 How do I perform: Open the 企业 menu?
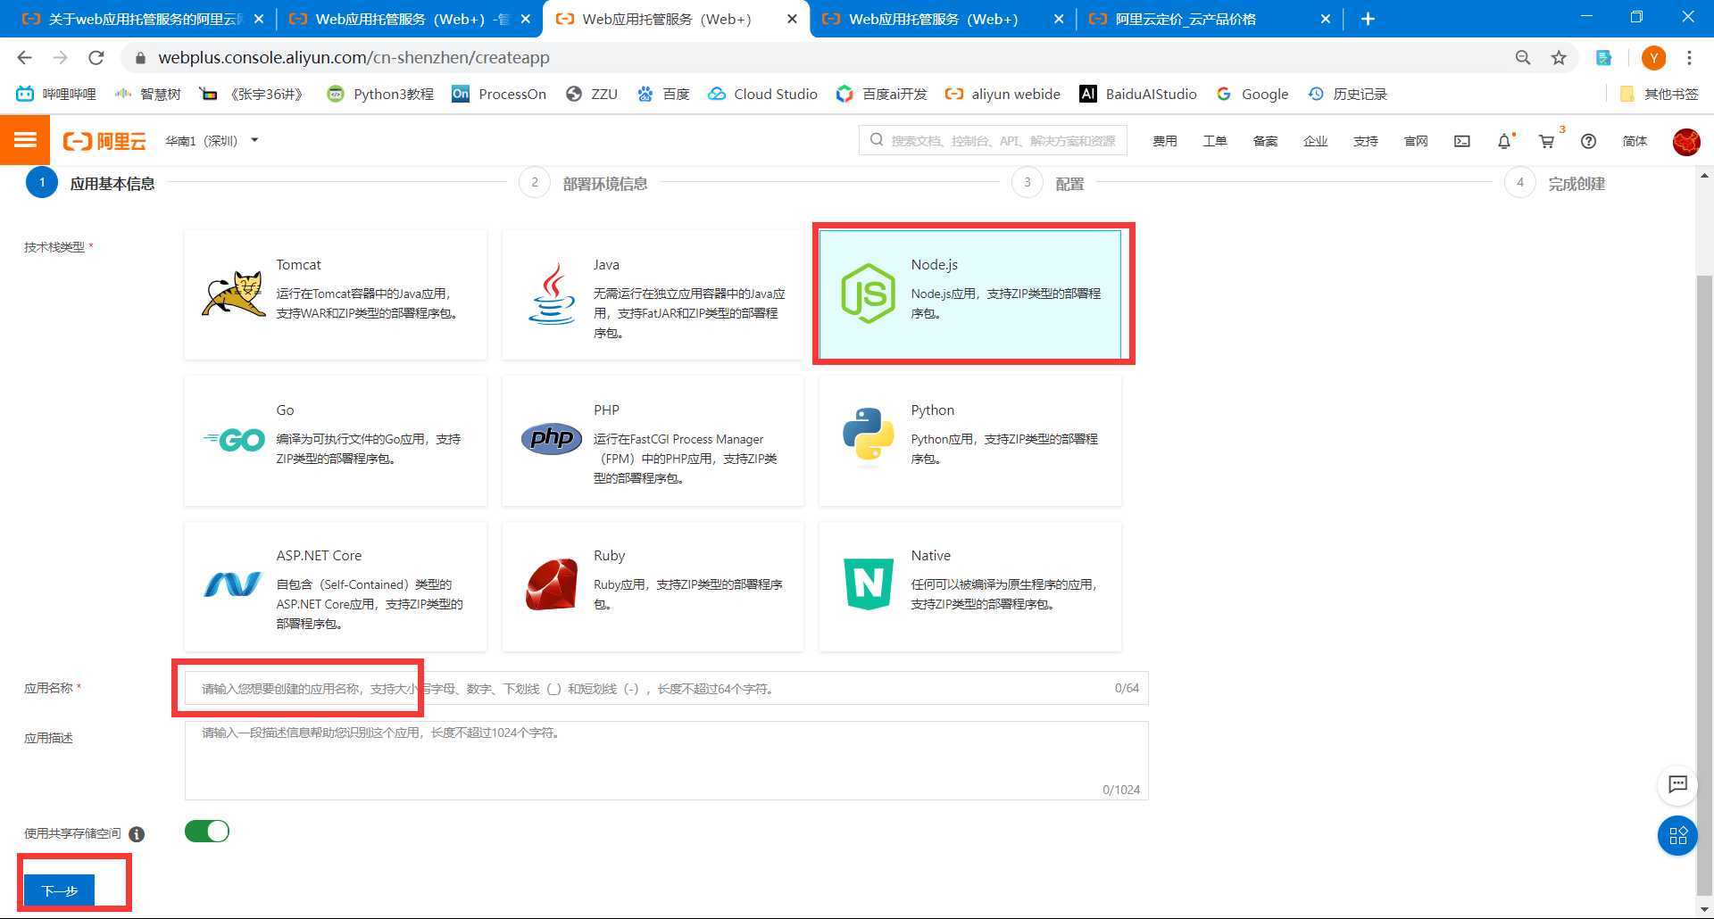click(x=1315, y=141)
